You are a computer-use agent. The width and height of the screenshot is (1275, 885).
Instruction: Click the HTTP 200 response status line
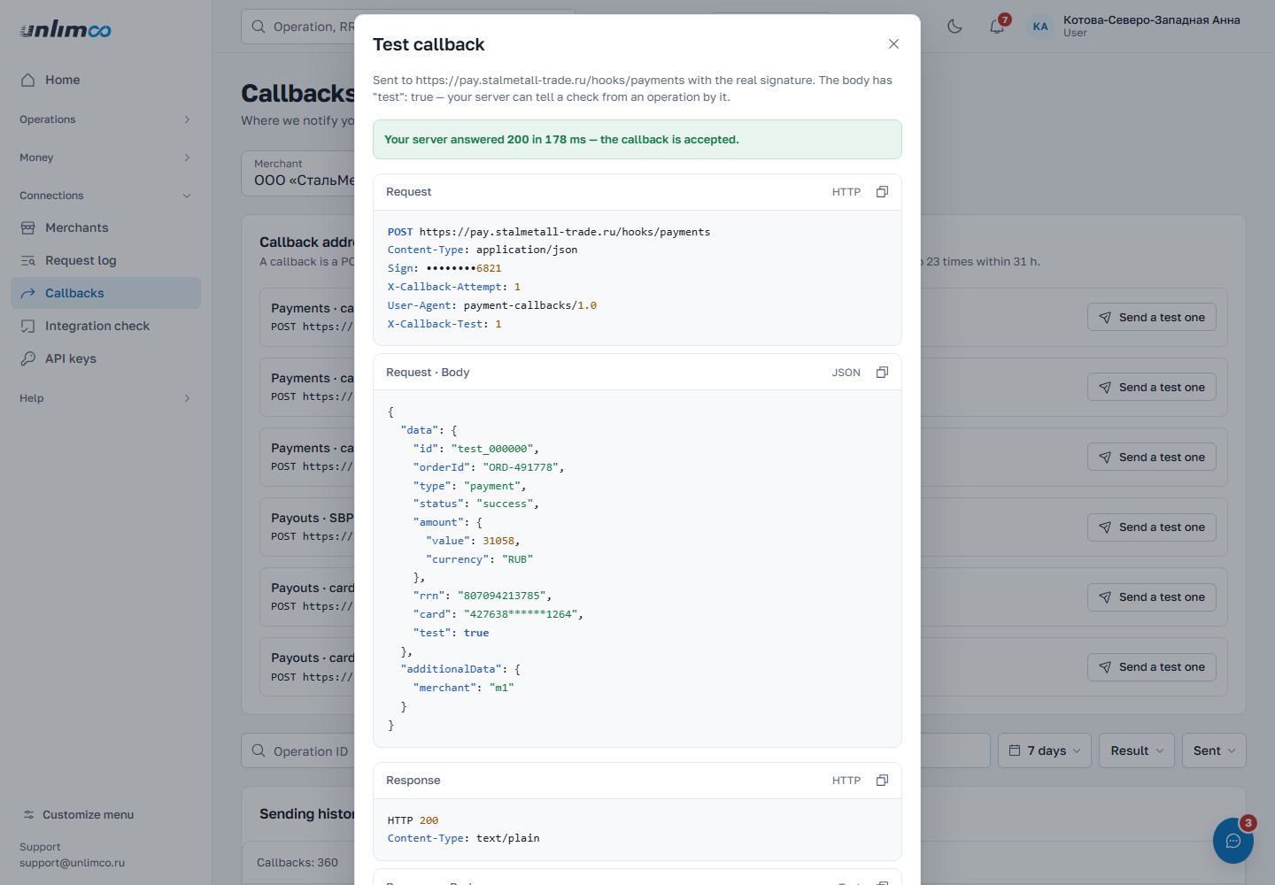pyautogui.click(x=413, y=820)
